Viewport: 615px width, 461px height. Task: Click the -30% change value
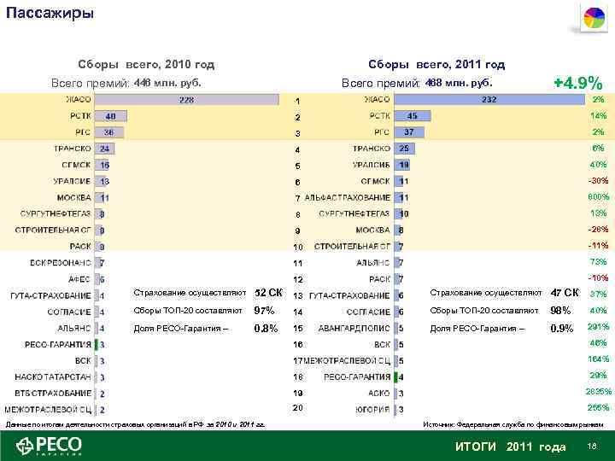(598, 181)
